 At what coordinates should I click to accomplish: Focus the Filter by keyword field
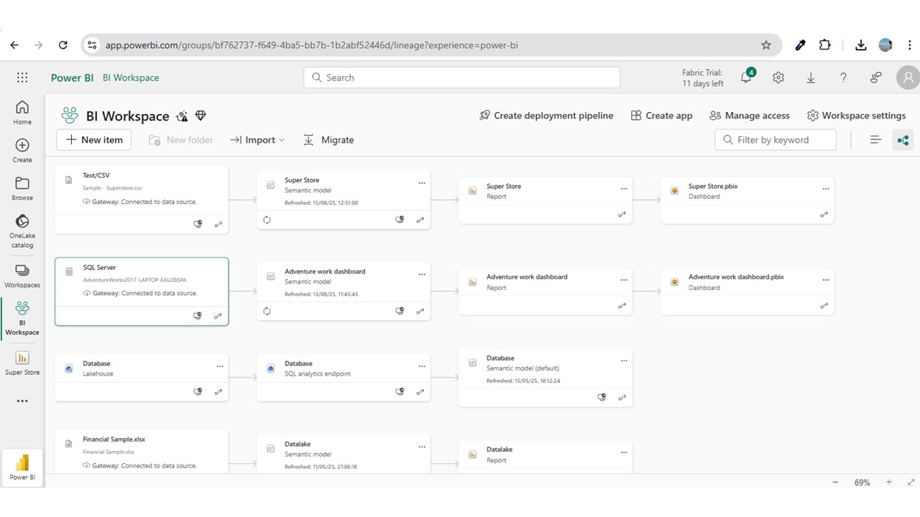point(776,140)
